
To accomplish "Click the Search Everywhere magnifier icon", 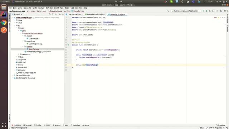I will click(x=228, y=11).
